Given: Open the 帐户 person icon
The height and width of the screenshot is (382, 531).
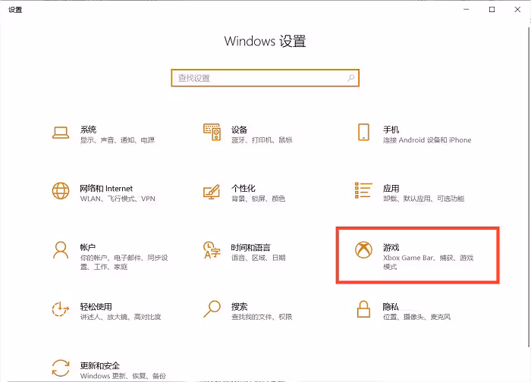Looking at the screenshot, I should tap(61, 249).
